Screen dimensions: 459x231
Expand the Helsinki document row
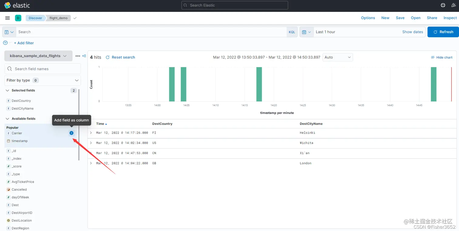(x=91, y=133)
